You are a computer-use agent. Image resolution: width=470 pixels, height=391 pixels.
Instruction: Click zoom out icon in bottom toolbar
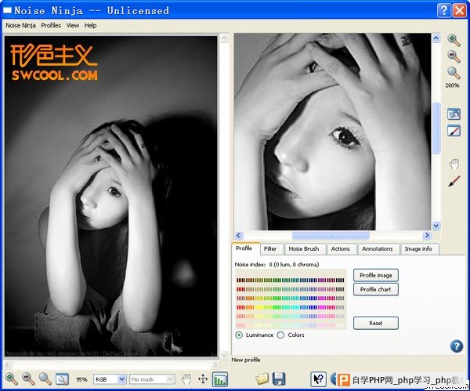point(28,379)
